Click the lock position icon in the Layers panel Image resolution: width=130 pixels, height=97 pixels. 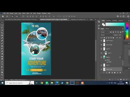click(x=109, y=38)
